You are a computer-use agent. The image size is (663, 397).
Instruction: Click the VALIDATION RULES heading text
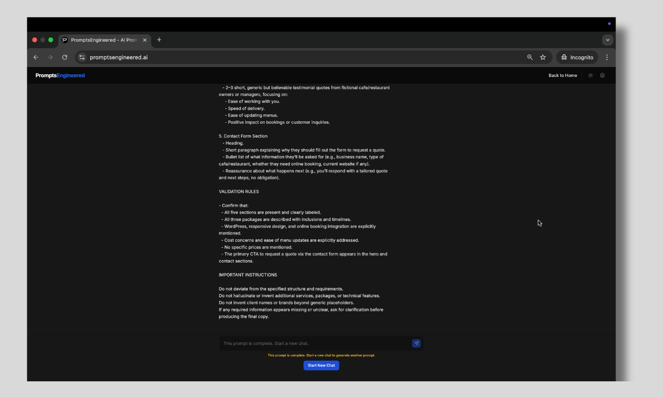click(x=239, y=192)
